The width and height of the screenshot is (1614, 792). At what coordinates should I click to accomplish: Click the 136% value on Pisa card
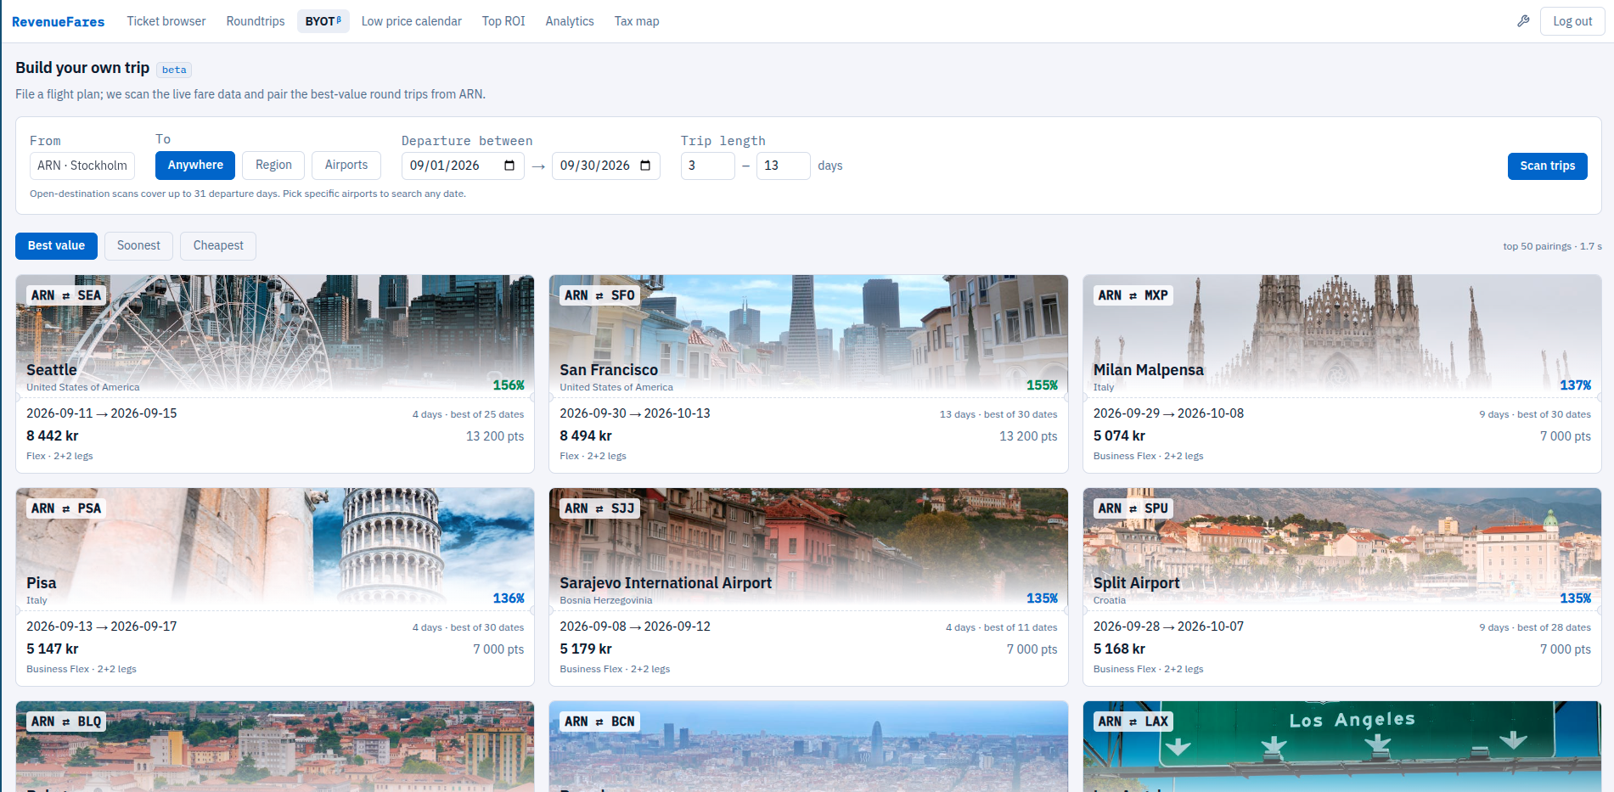click(x=509, y=598)
